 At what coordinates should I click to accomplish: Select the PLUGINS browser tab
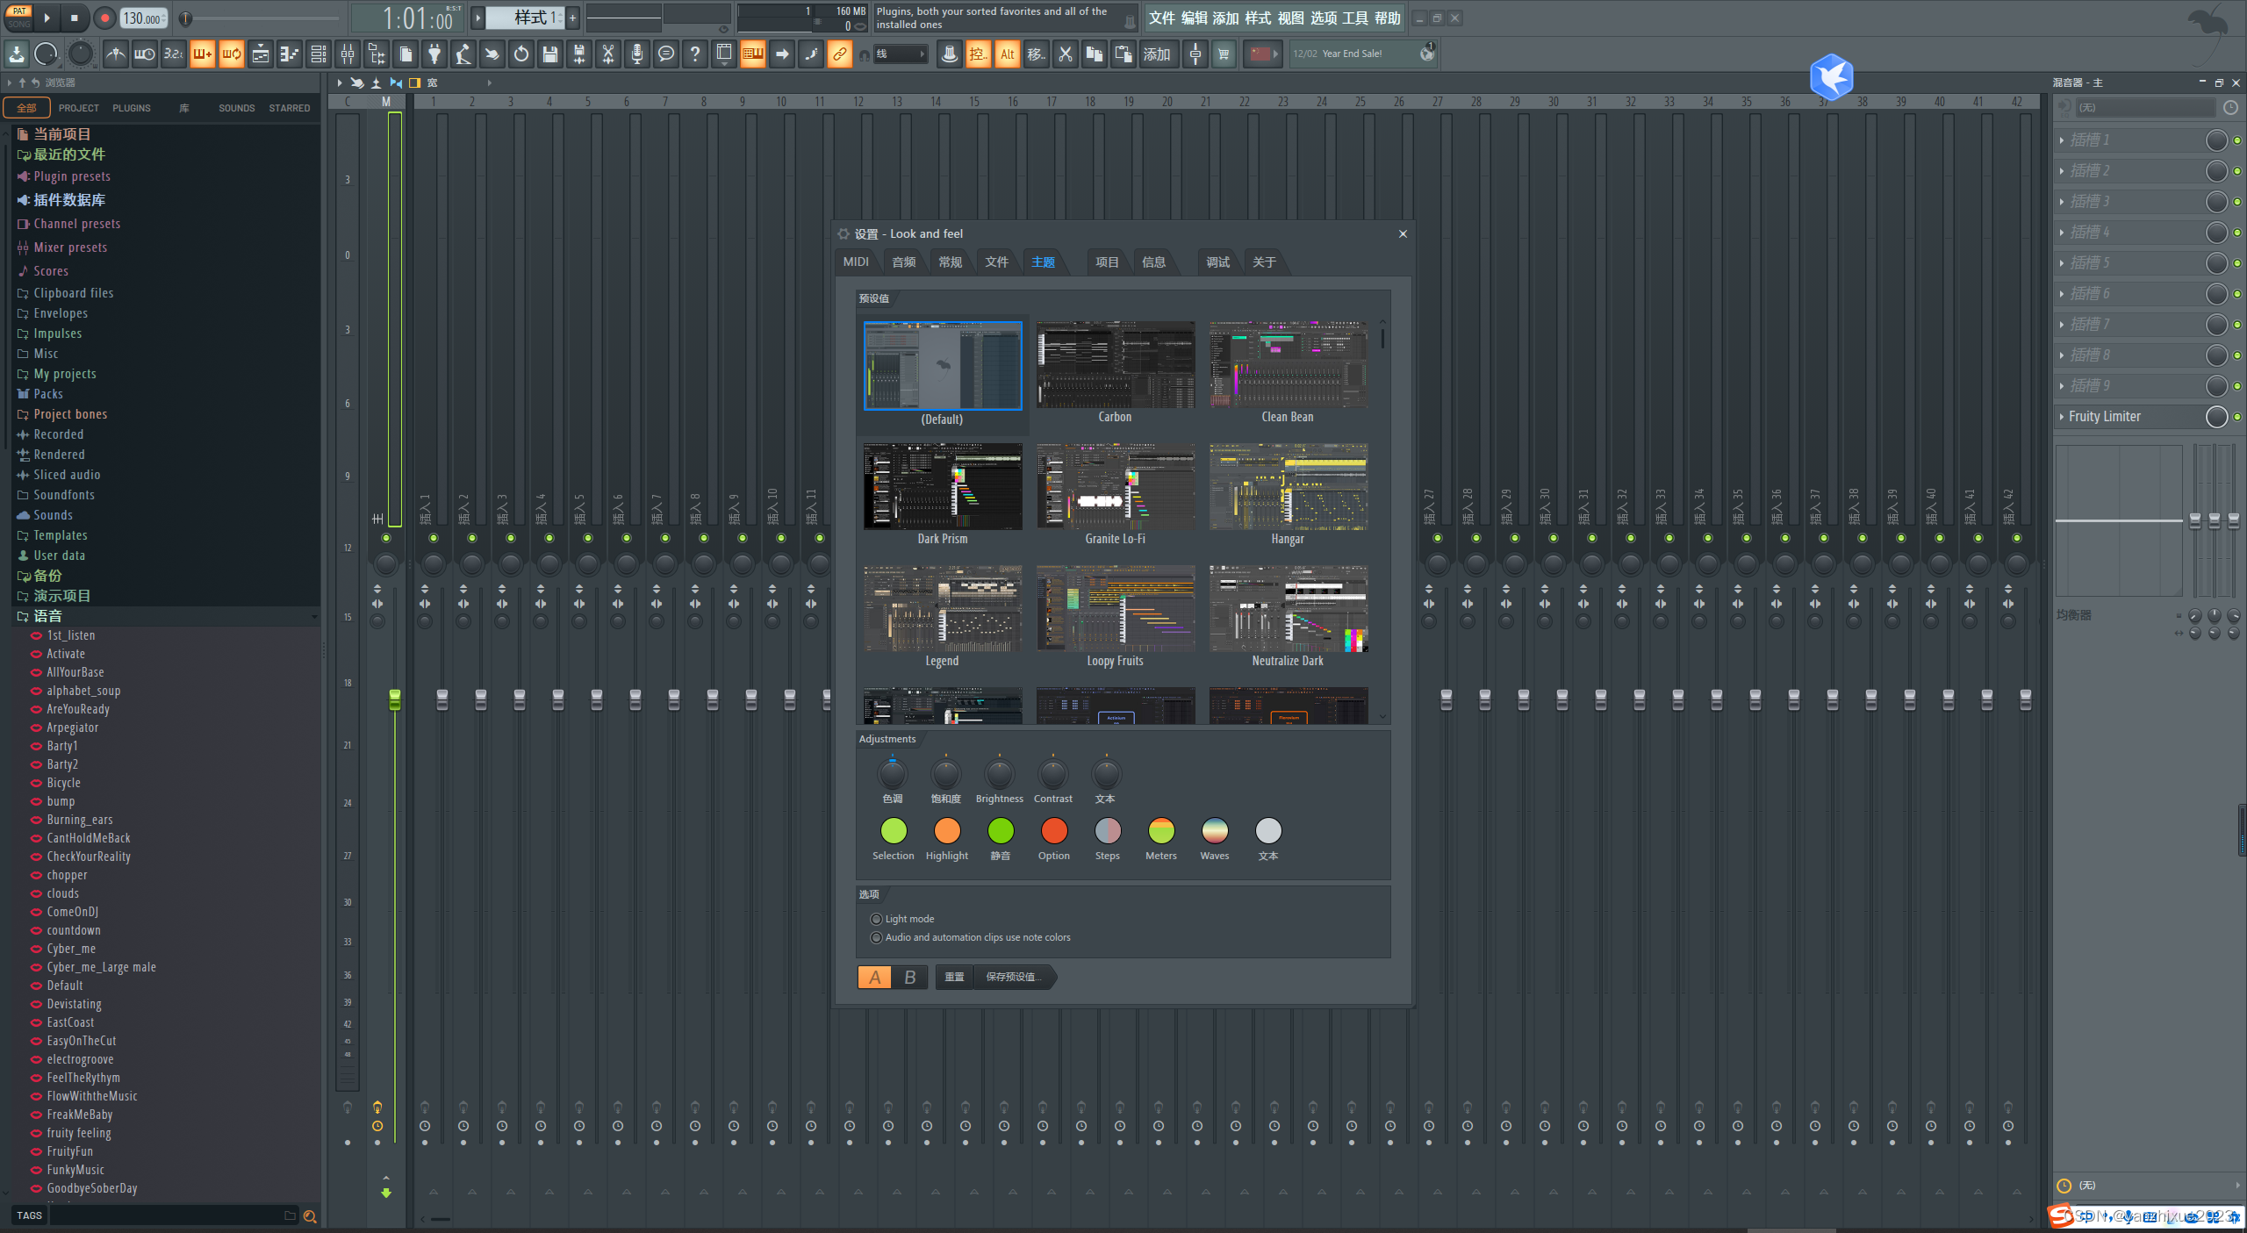132,108
